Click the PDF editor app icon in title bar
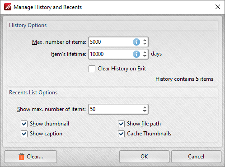This screenshot has height=167, width=225. tap(8, 7)
